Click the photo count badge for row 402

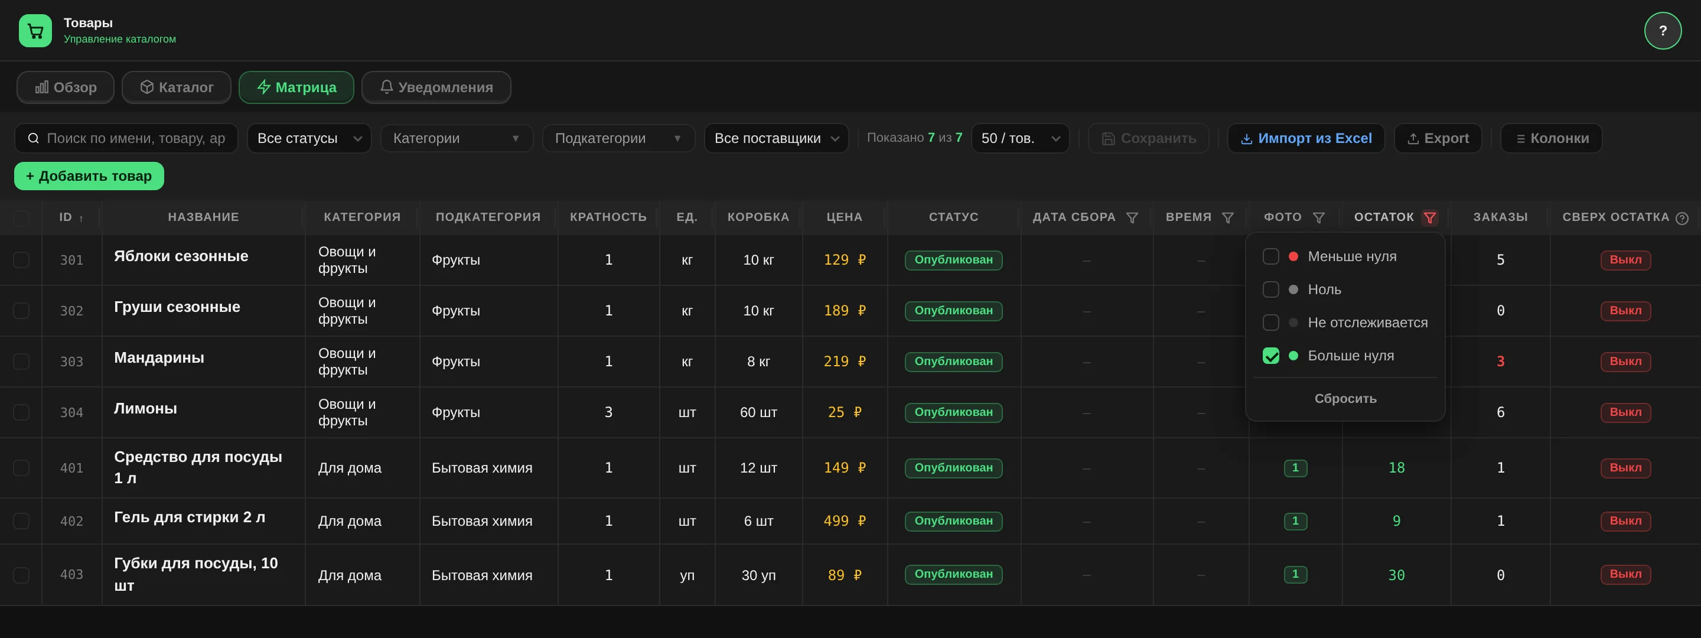click(1295, 521)
